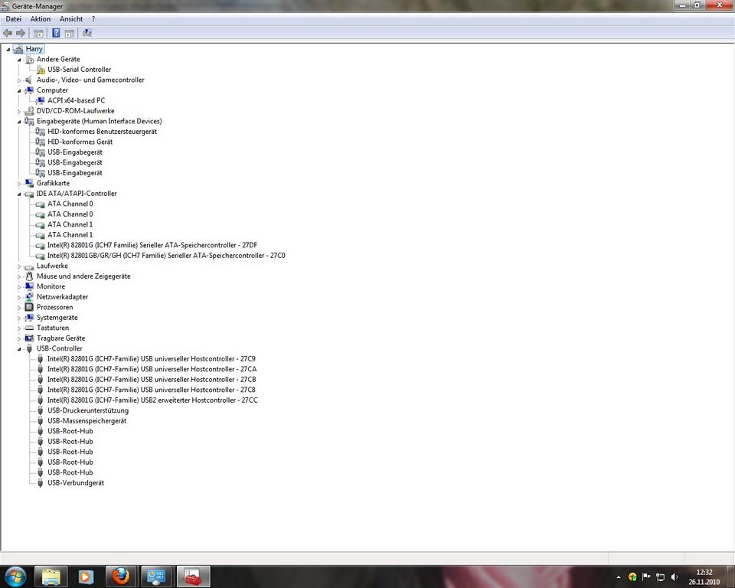Viewport: 735px width, 588px height.
Task: Expand Audio-, Video- und Gamecontroller
Action: [x=19, y=80]
